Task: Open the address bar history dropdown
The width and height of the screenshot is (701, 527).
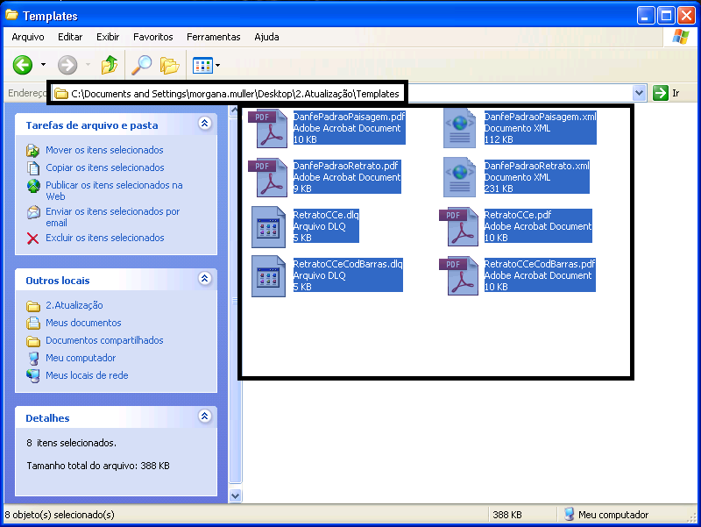Action: pyautogui.click(x=638, y=93)
